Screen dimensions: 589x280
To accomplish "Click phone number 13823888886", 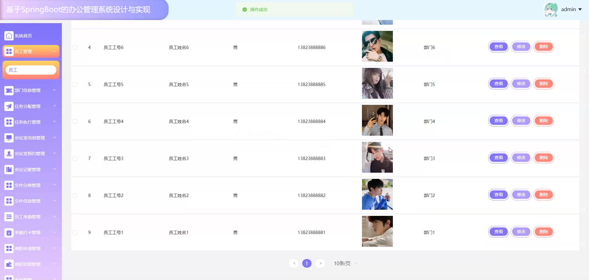I will 312,47.
